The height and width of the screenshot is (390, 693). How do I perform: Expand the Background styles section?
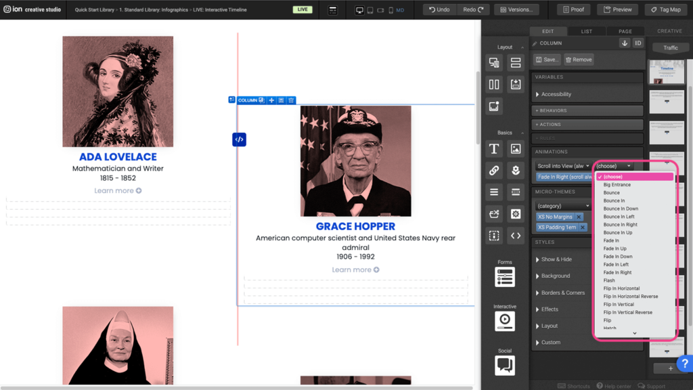click(553, 276)
